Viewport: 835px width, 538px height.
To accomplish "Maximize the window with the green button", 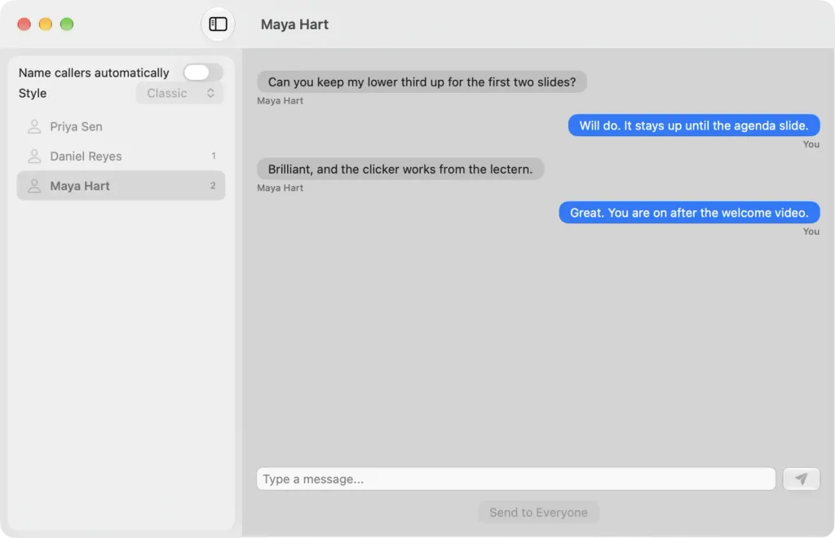I will pos(67,24).
